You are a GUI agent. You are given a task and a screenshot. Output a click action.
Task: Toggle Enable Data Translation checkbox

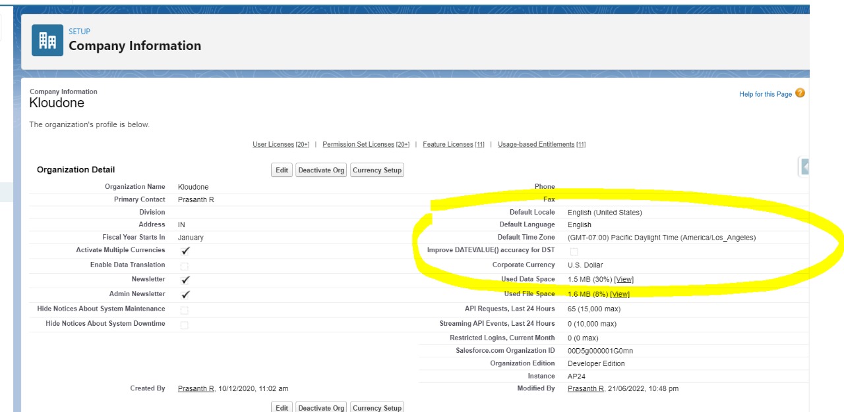click(185, 266)
